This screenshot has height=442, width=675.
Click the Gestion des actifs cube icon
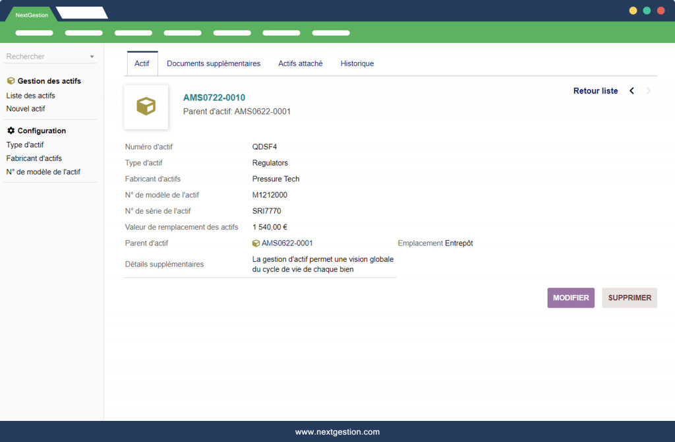pyautogui.click(x=11, y=81)
